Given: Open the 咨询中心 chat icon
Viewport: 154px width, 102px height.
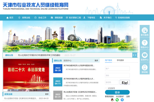Looking at the screenshot, I should [145, 55].
